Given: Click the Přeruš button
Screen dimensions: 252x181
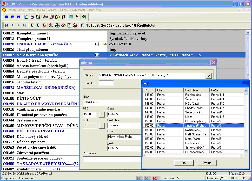Looking at the screenshot, I should (x=207, y=163).
